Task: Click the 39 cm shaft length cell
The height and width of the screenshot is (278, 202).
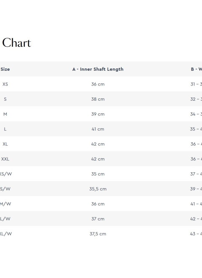Action: pyautogui.click(x=98, y=114)
